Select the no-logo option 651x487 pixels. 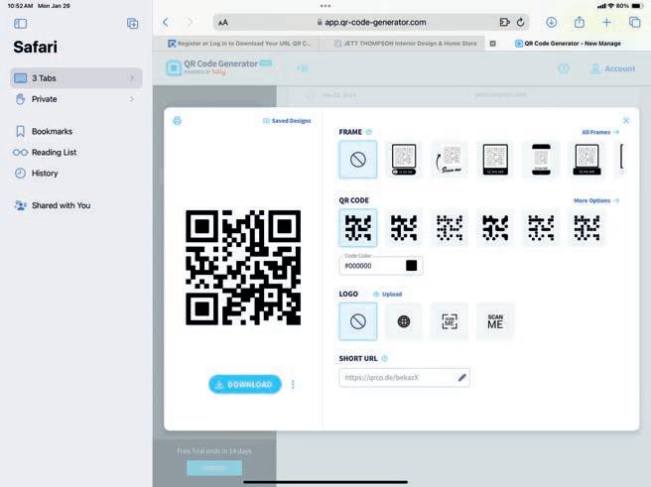click(x=358, y=321)
